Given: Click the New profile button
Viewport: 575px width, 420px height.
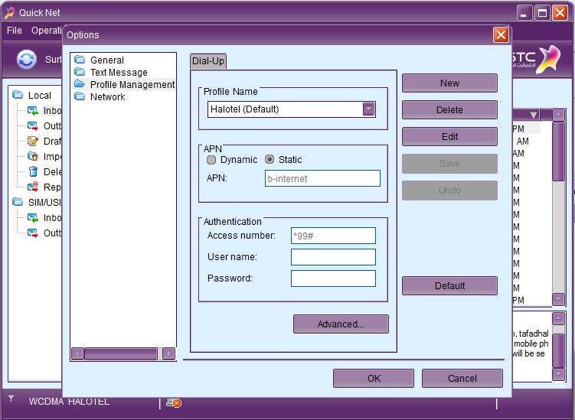Looking at the screenshot, I should tap(449, 83).
